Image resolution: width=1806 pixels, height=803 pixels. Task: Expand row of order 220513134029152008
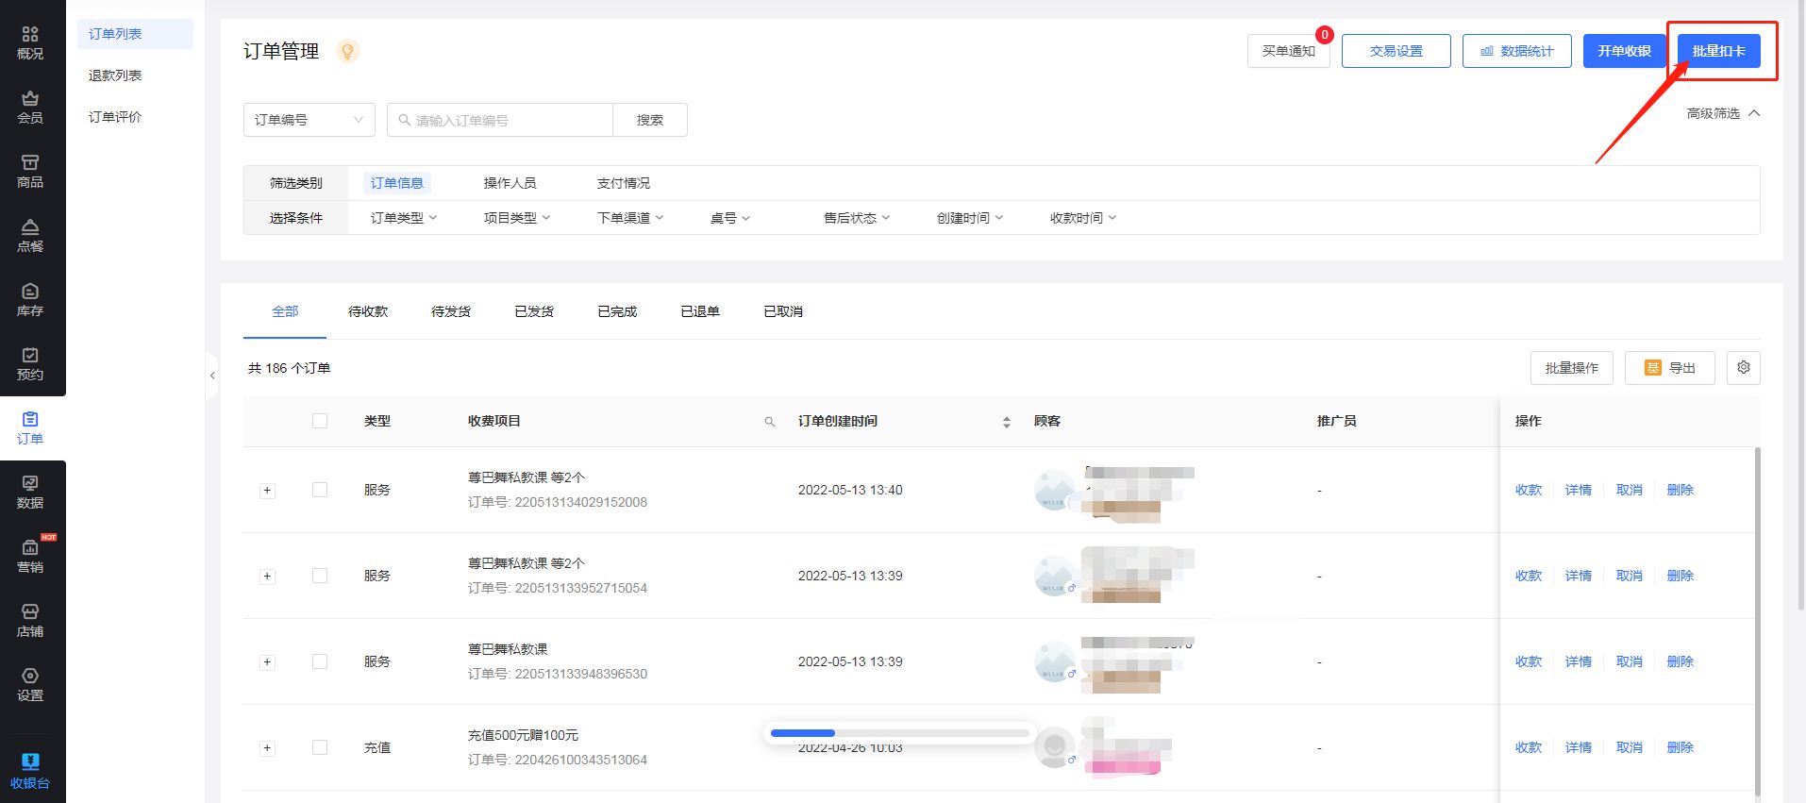(267, 491)
